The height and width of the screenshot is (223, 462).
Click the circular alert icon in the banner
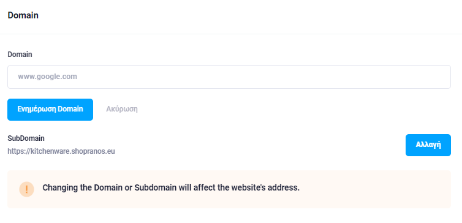[26, 189]
